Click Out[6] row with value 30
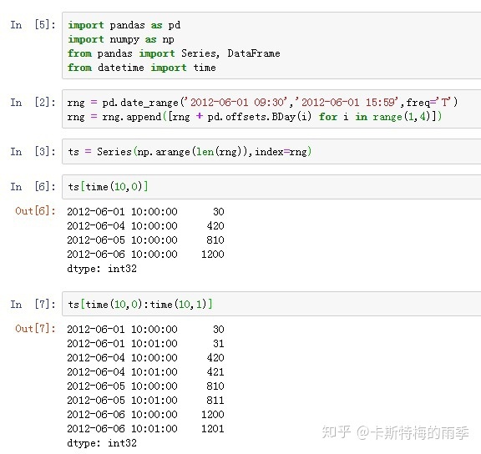 pos(145,211)
